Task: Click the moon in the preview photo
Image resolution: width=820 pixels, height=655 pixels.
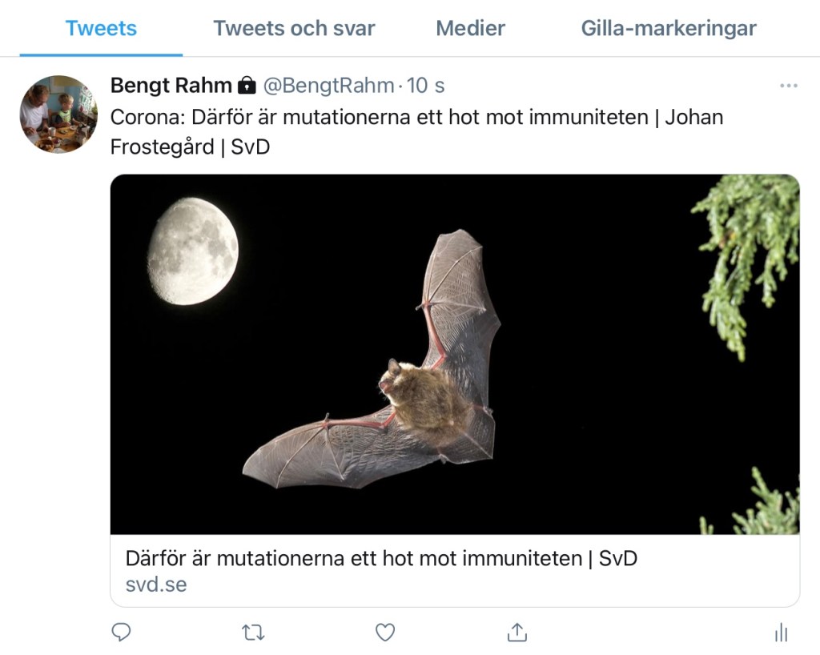Action: pyautogui.click(x=193, y=251)
